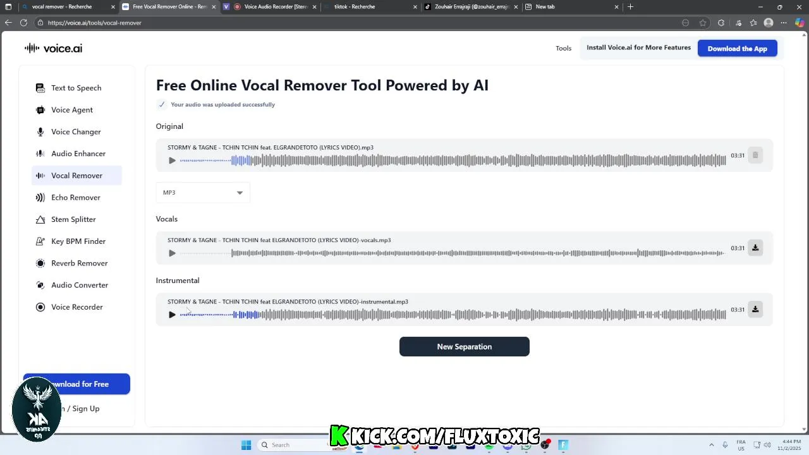Add this page to favorites
Screen dimensions: 809x455
pyautogui.click(x=703, y=23)
